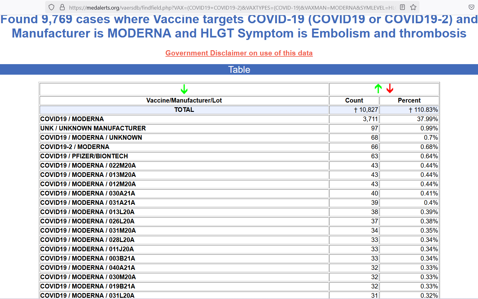Open Government Disclaimer on use of this data
This screenshot has height=299, width=478.
tap(239, 53)
